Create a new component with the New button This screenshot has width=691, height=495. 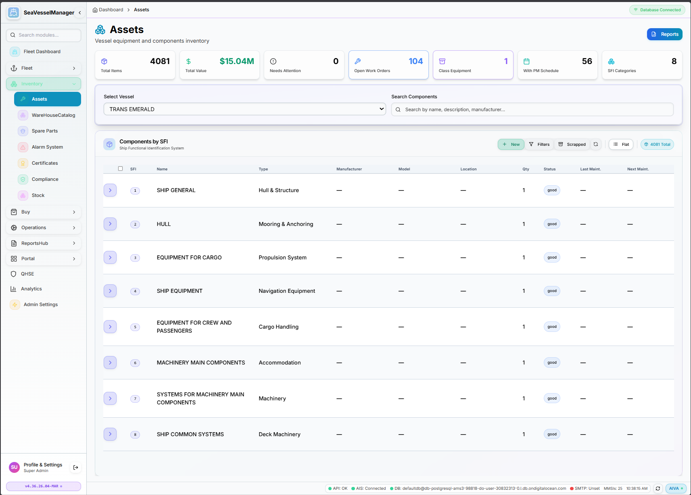(511, 144)
